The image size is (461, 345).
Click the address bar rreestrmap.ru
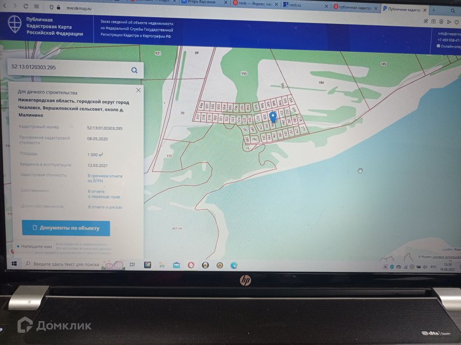point(79,8)
